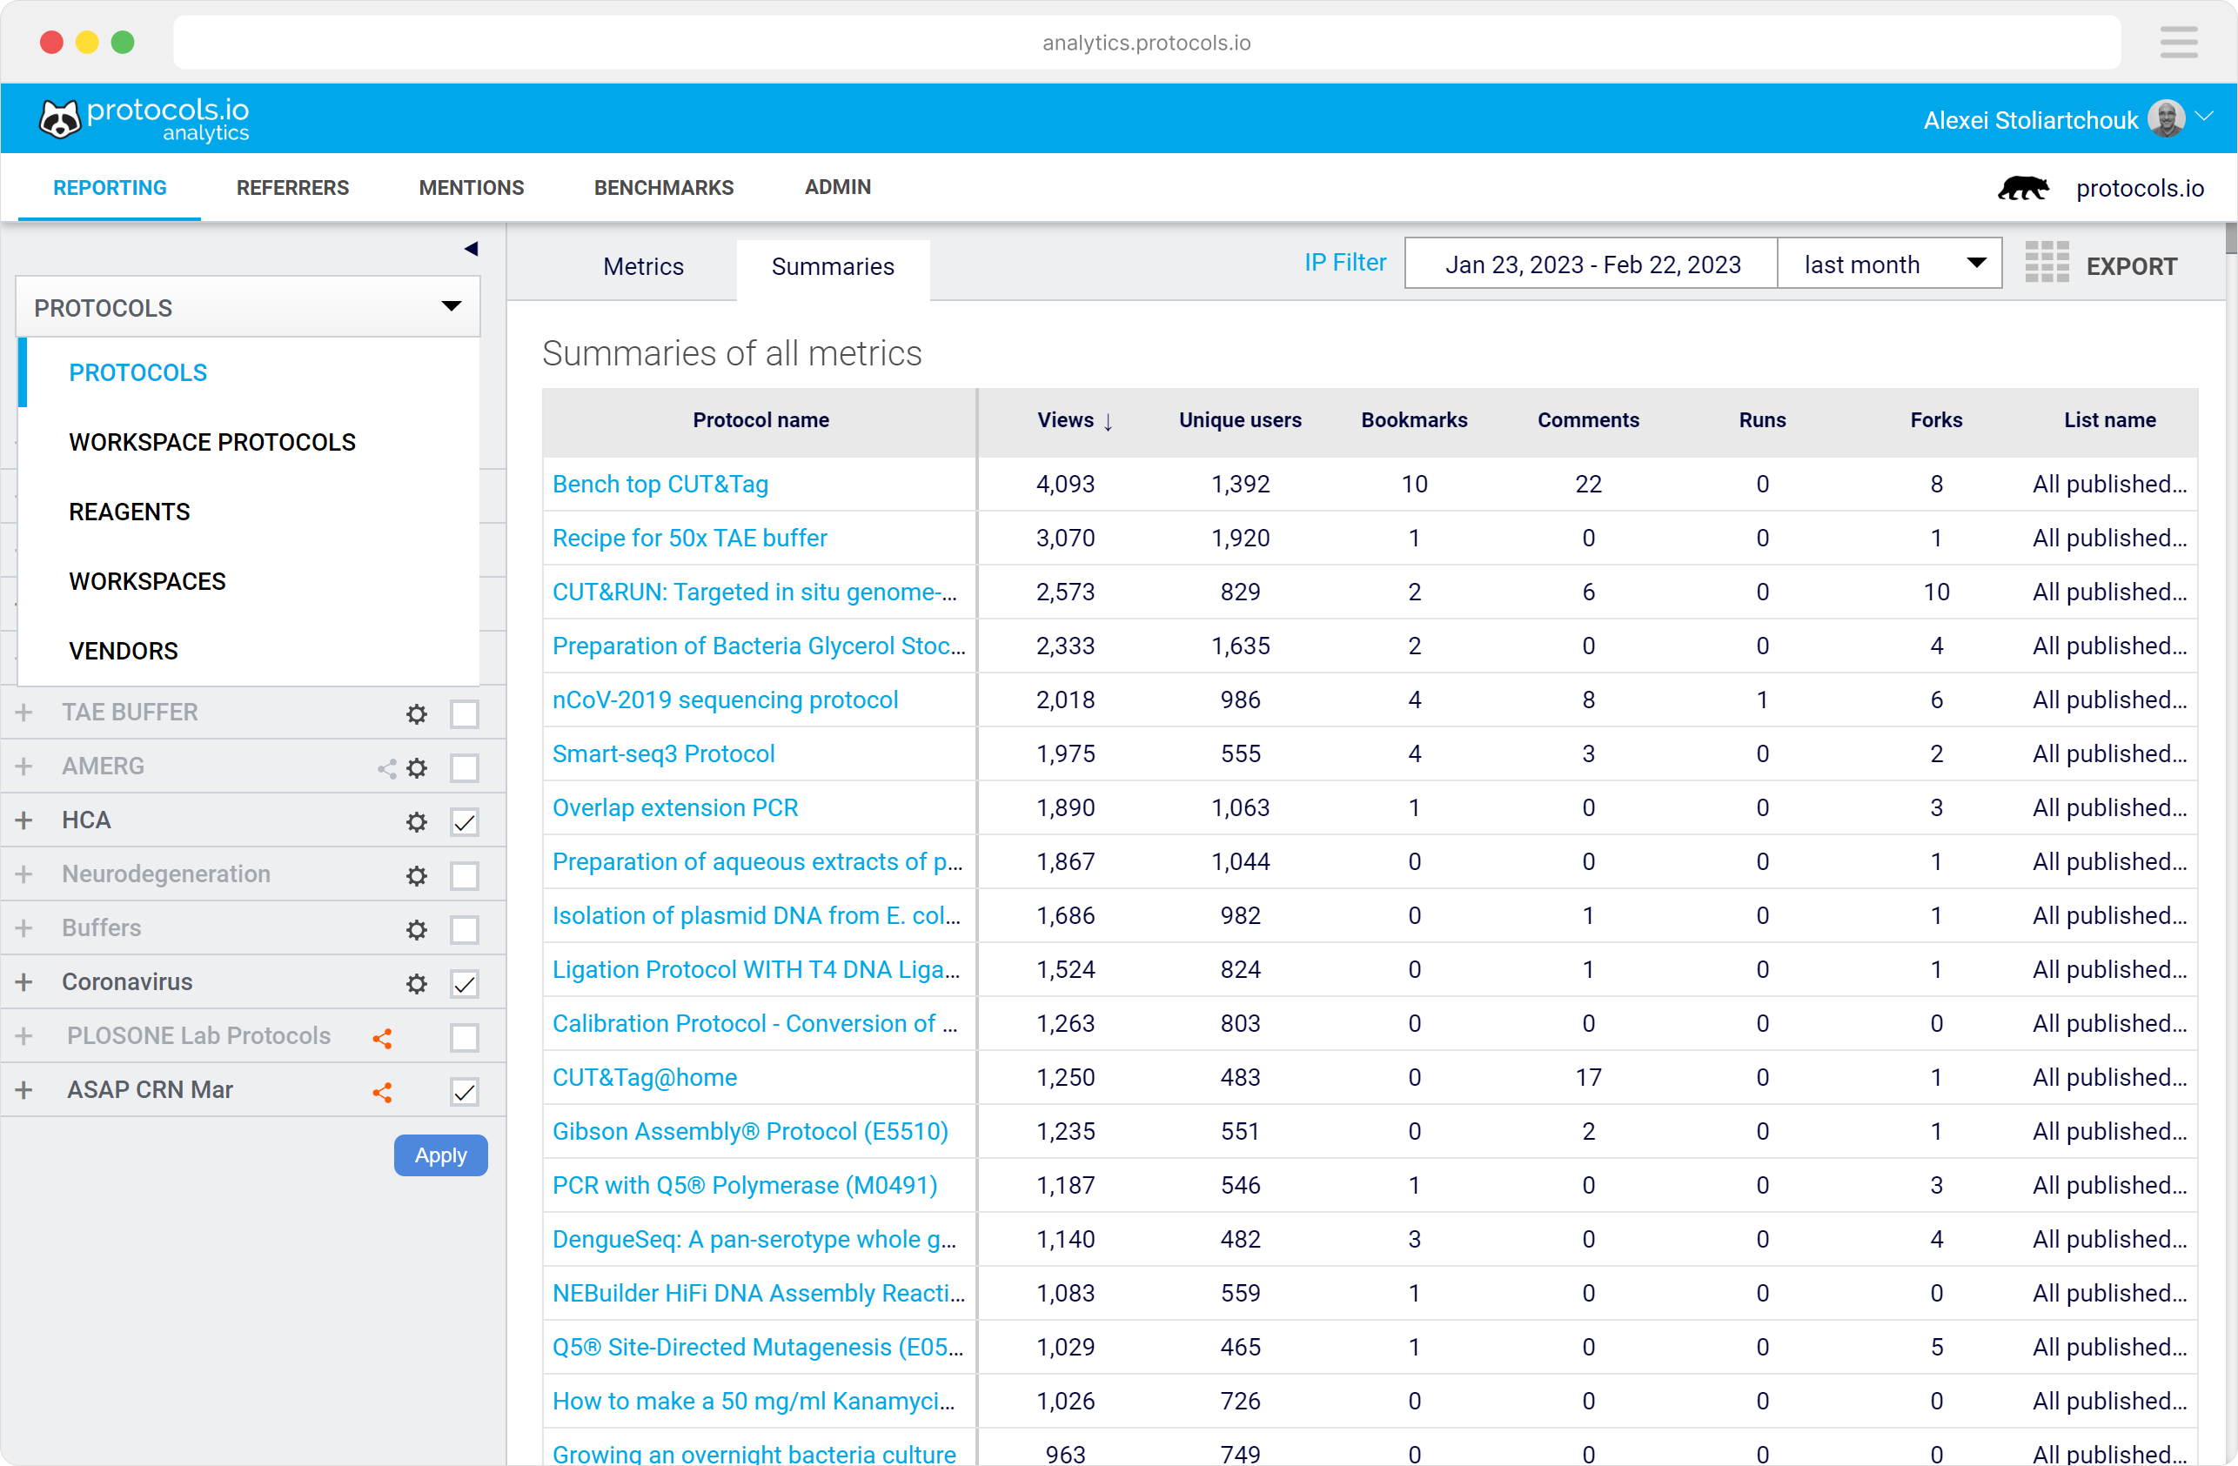Check the TAE BUFFER checkbox
The image size is (2238, 1466).
click(464, 713)
